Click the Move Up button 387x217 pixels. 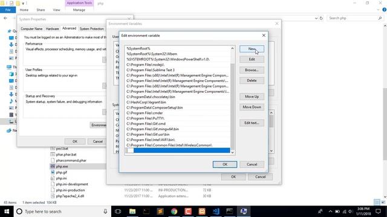[x=252, y=96]
